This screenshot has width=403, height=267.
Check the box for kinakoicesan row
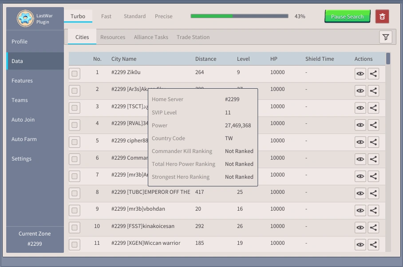75,228
